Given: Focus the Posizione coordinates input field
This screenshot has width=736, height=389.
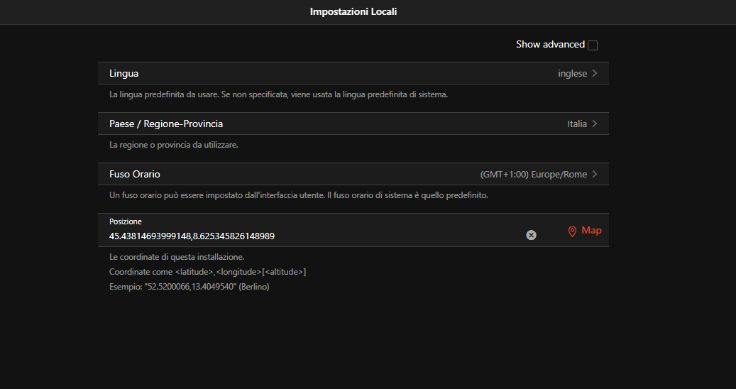Looking at the screenshot, I should tap(312, 236).
